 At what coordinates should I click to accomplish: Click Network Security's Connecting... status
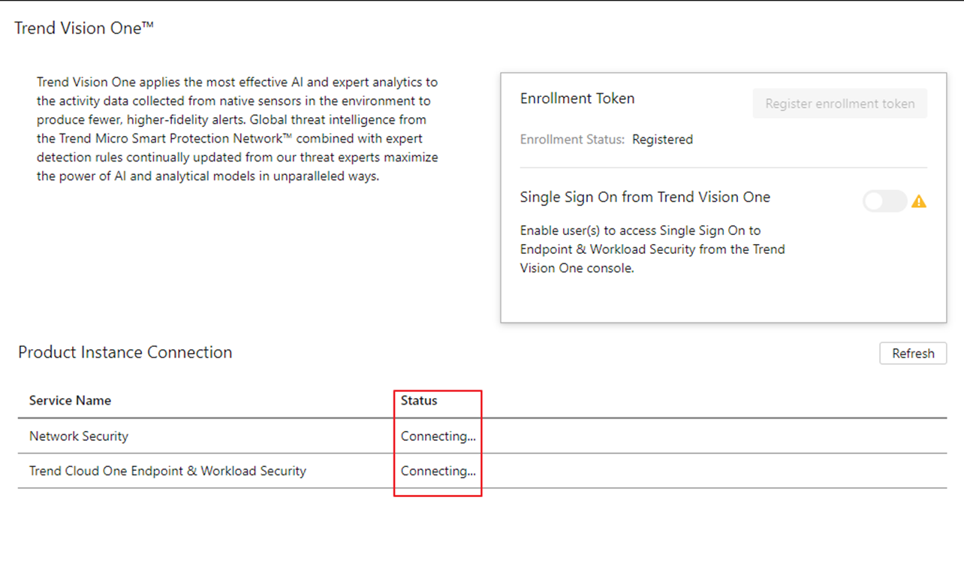point(438,436)
